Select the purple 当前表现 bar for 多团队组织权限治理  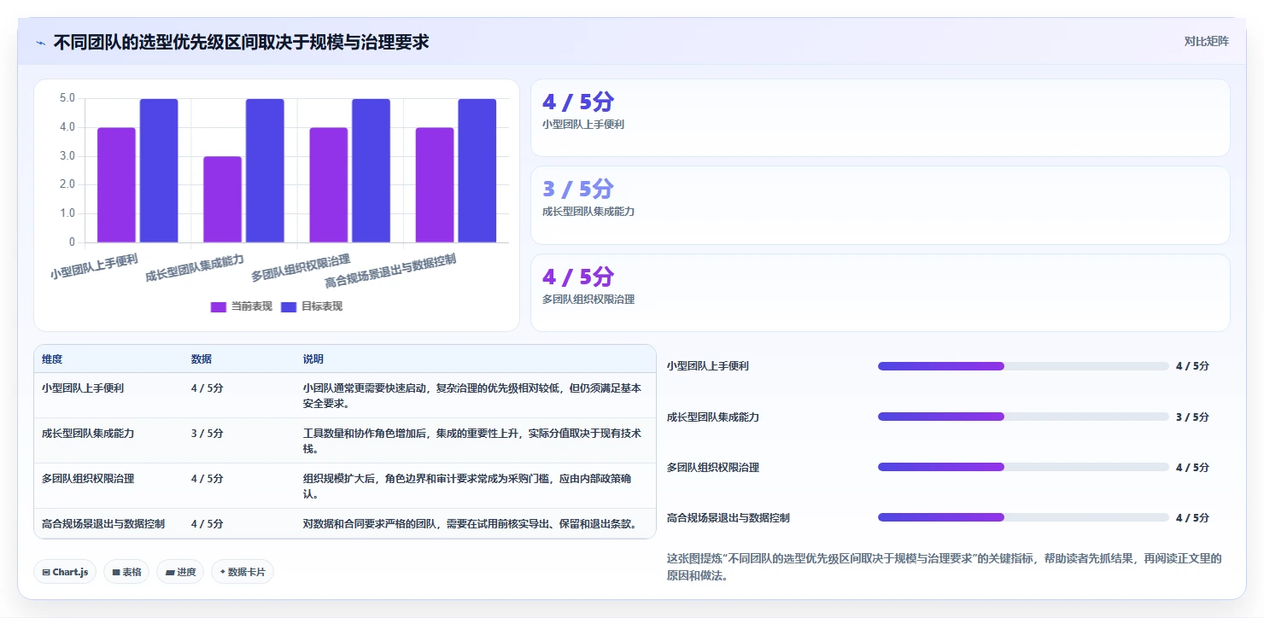click(x=329, y=185)
